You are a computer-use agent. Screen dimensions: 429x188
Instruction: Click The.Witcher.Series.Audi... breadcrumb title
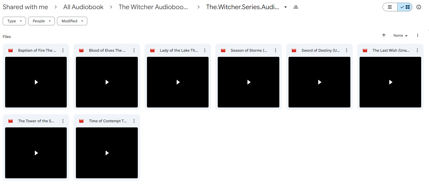click(x=243, y=7)
